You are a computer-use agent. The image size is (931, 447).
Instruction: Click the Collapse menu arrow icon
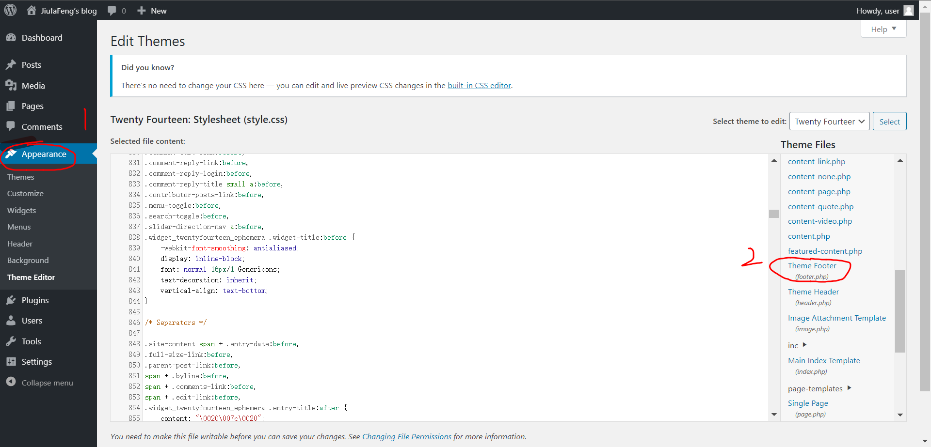tap(11, 382)
